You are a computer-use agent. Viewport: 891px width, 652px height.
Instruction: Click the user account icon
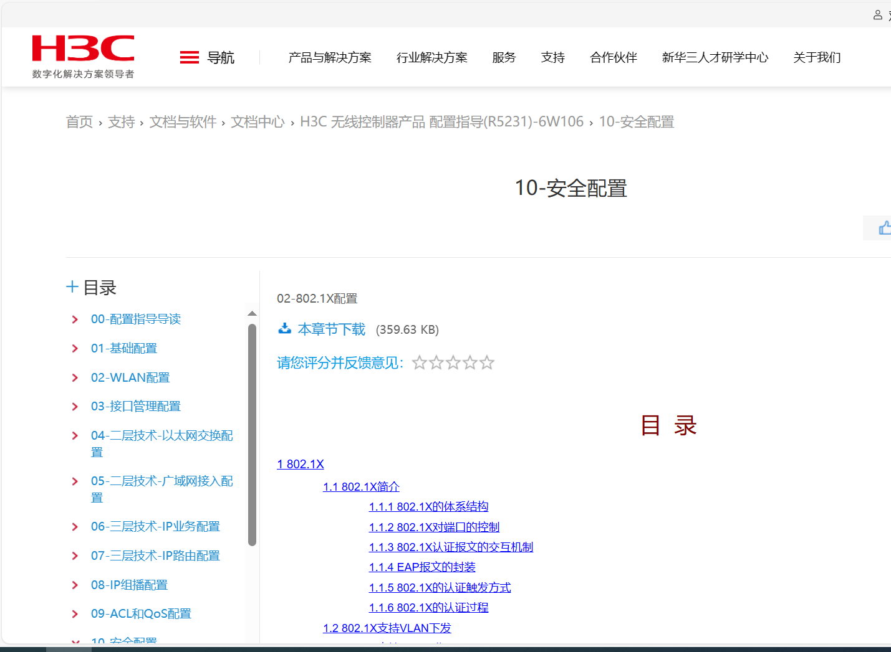878,15
